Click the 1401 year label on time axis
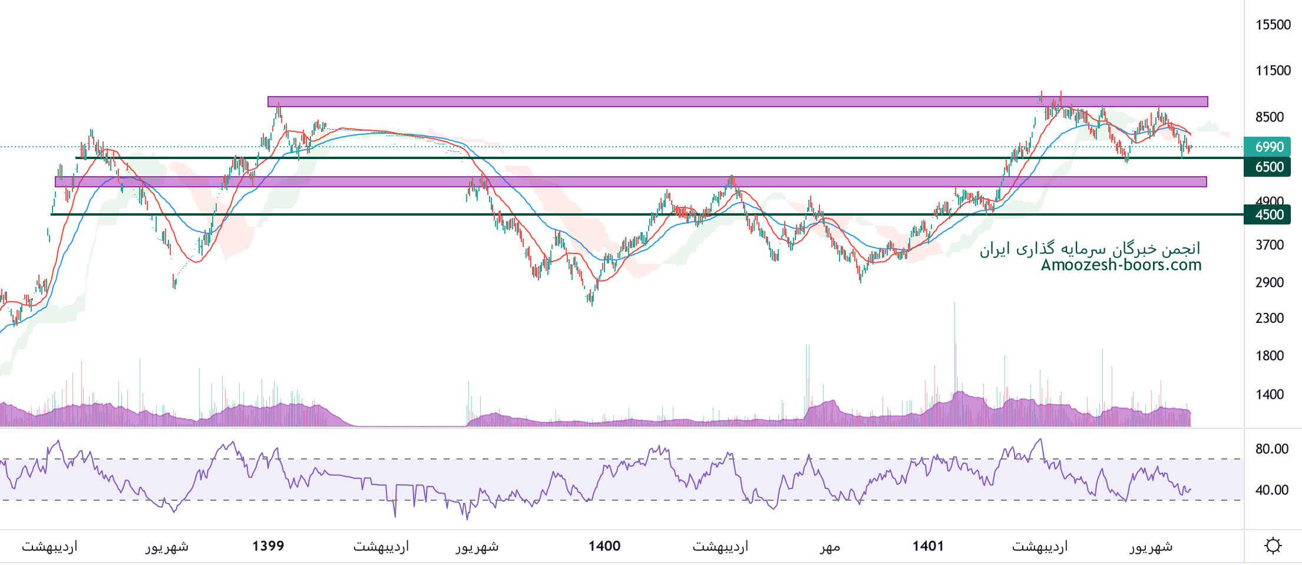The height and width of the screenshot is (565, 1302). (928, 546)
